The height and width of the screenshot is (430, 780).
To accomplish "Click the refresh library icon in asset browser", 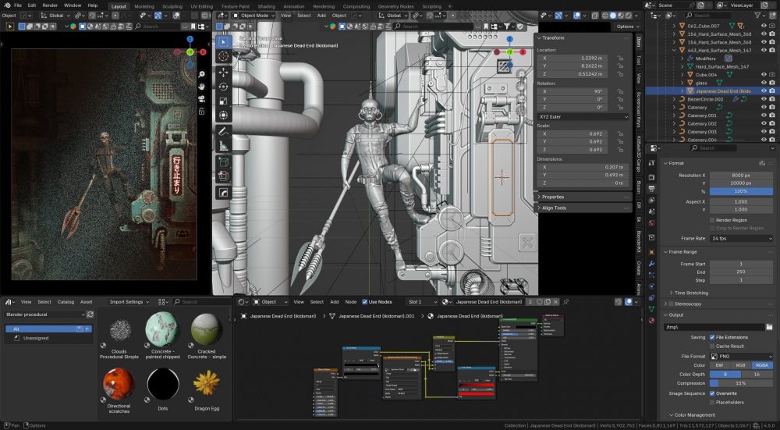I will (x=90, y=315).
